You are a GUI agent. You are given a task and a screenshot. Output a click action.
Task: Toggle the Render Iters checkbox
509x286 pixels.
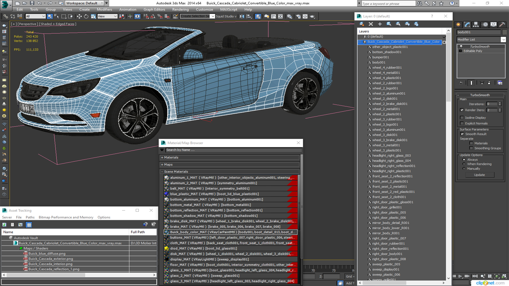tap(462, 110)
